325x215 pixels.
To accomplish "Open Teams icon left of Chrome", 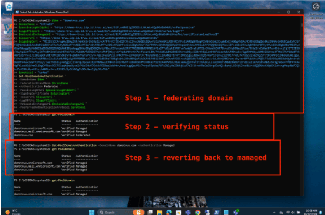I will [188, 212].
